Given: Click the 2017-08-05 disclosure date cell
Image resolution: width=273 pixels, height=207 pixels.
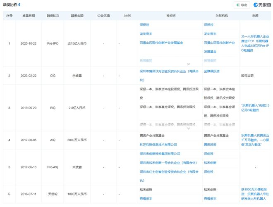Looking at the screenshot, I should [29, 140].
